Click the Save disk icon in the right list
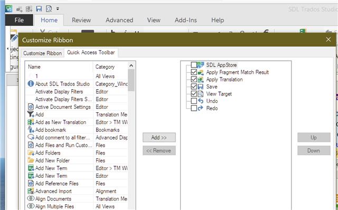The height and width of the screenshot is (210, 338). (201, 87)
